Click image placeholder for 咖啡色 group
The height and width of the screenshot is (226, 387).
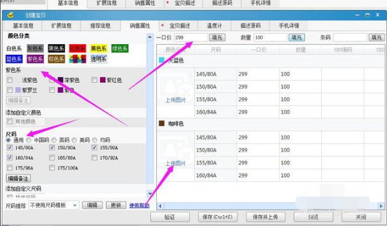(175, 150)
